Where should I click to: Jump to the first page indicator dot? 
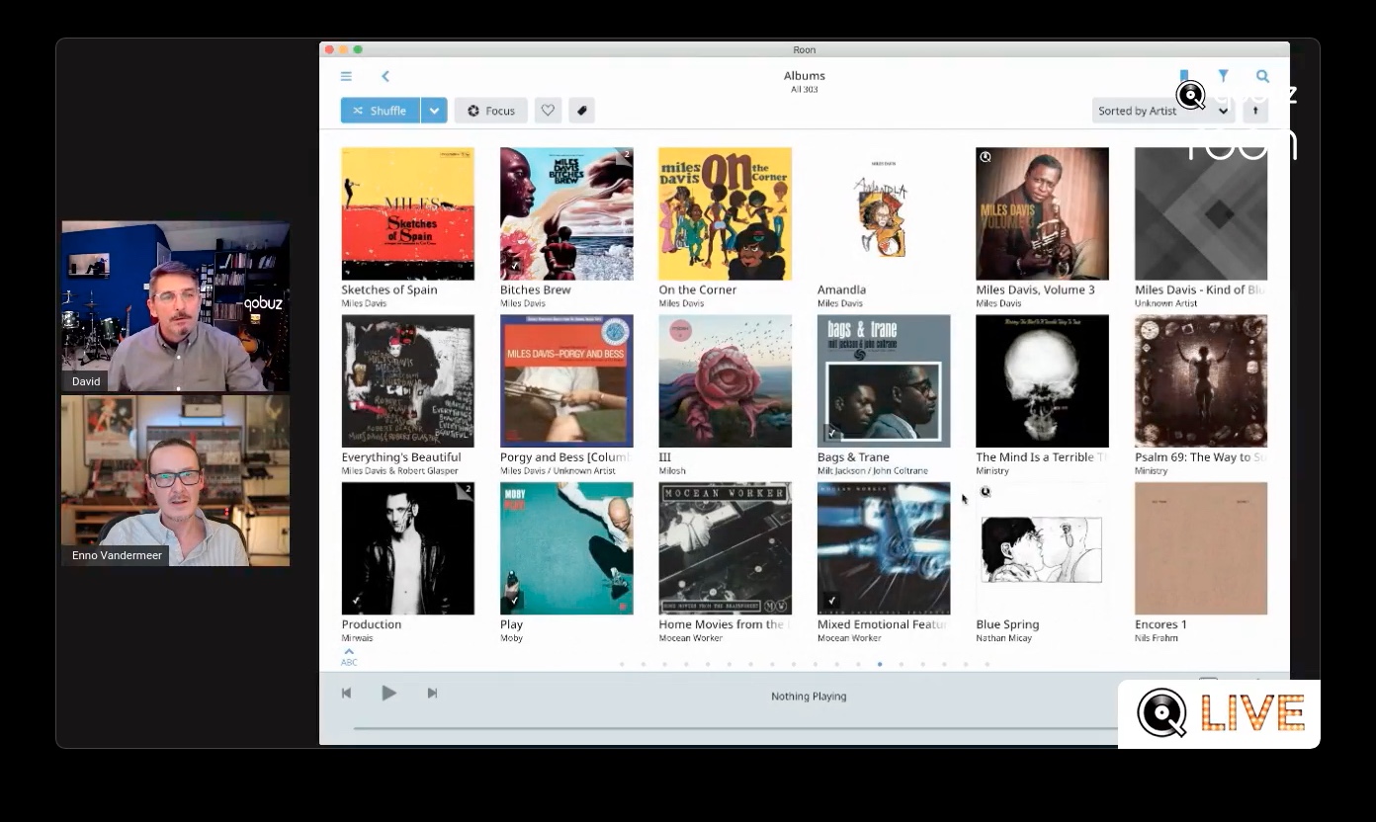click(x=622, y=664)
